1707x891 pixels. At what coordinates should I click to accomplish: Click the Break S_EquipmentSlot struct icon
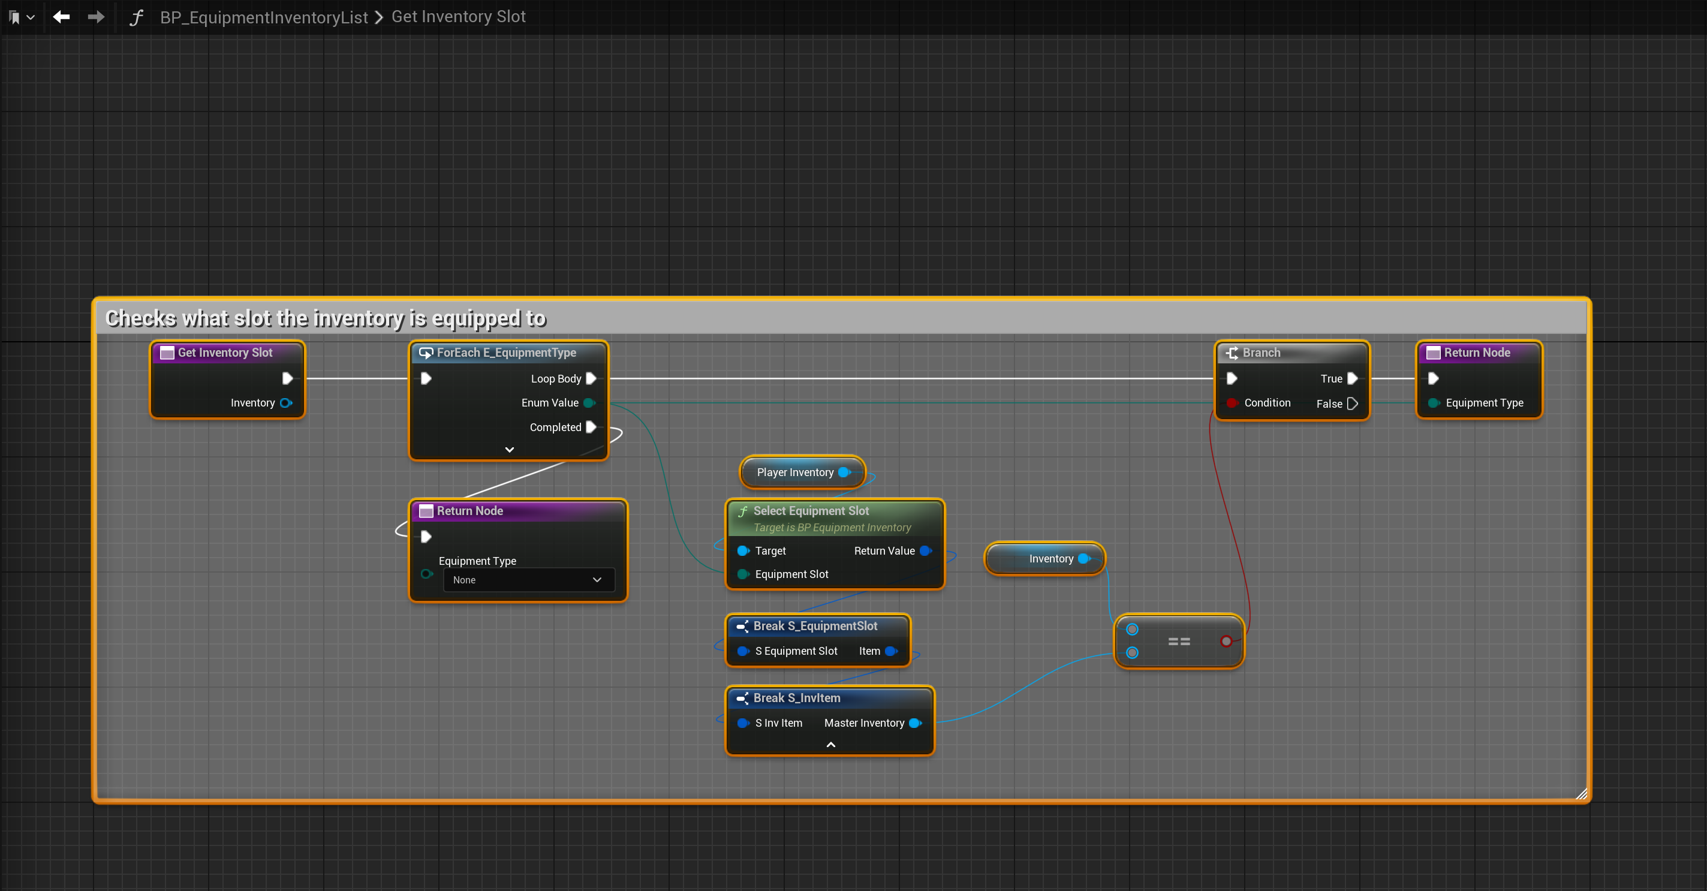point(742,626)
